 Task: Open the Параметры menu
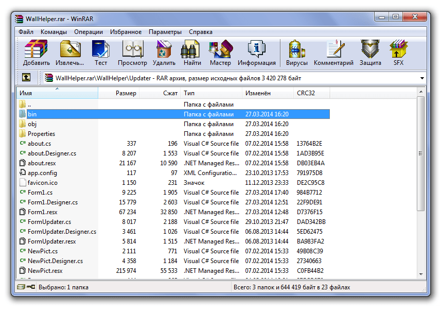[165, 32]
